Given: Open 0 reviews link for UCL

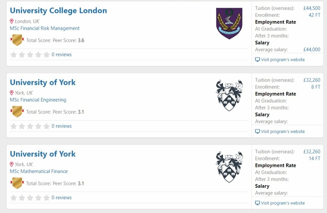Looking at the screenshot, I should click(62, 55).
